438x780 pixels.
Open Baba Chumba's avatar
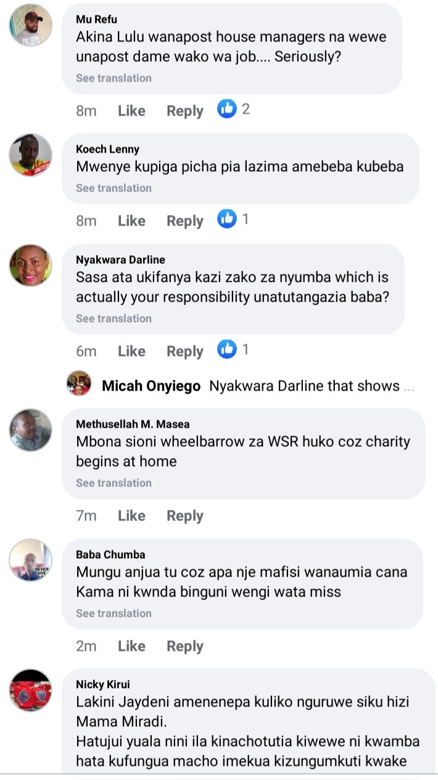[x=31, y=560]
